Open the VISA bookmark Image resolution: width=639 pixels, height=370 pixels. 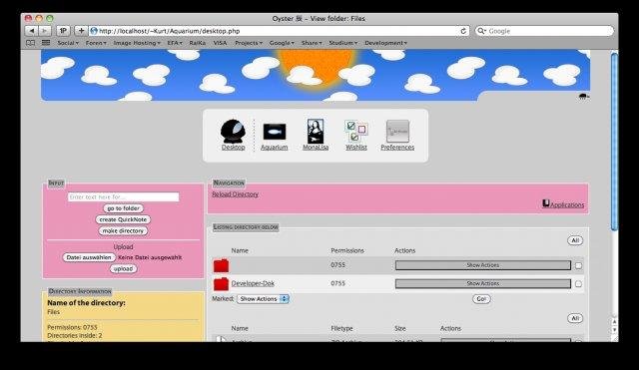click(220, 43)
